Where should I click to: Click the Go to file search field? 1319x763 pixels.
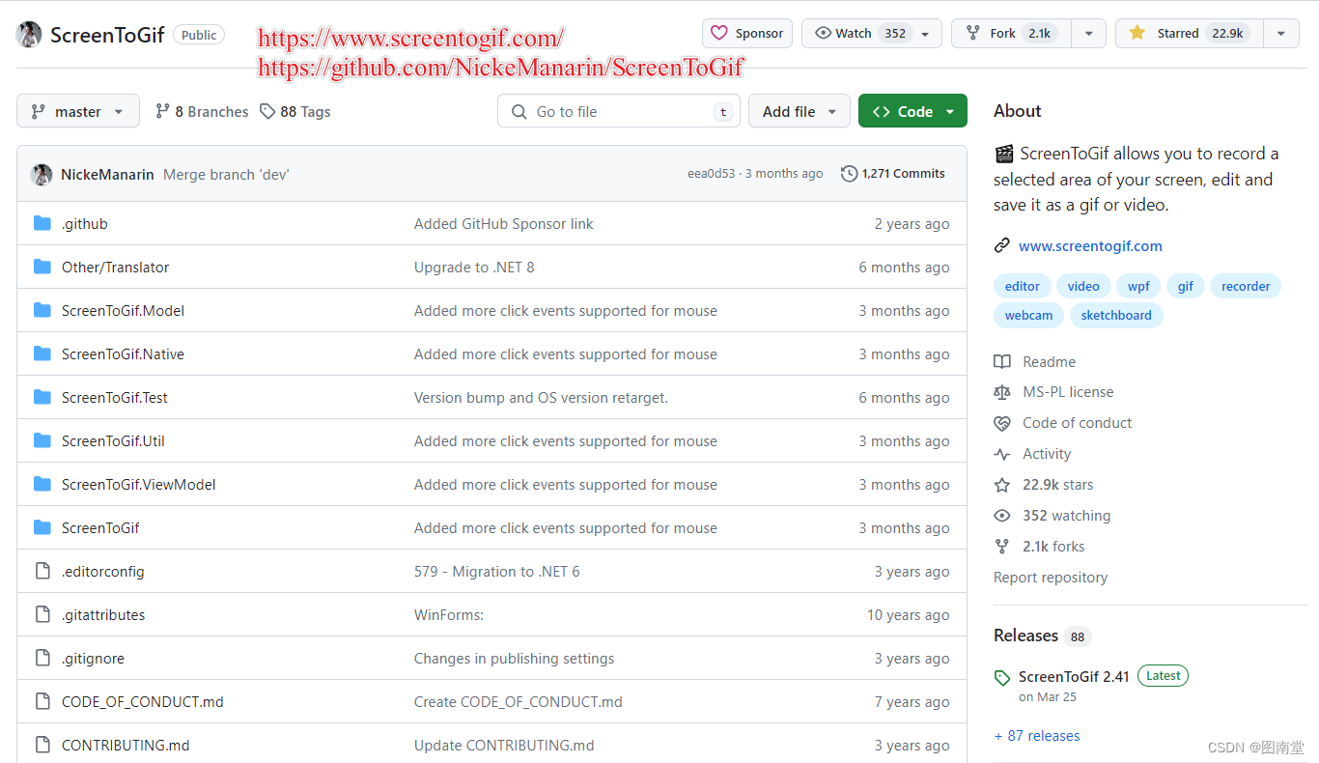tap(619, 111)
